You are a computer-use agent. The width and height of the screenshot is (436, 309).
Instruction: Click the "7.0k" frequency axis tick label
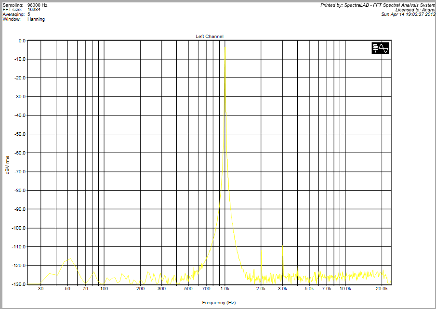coord(327,289)
